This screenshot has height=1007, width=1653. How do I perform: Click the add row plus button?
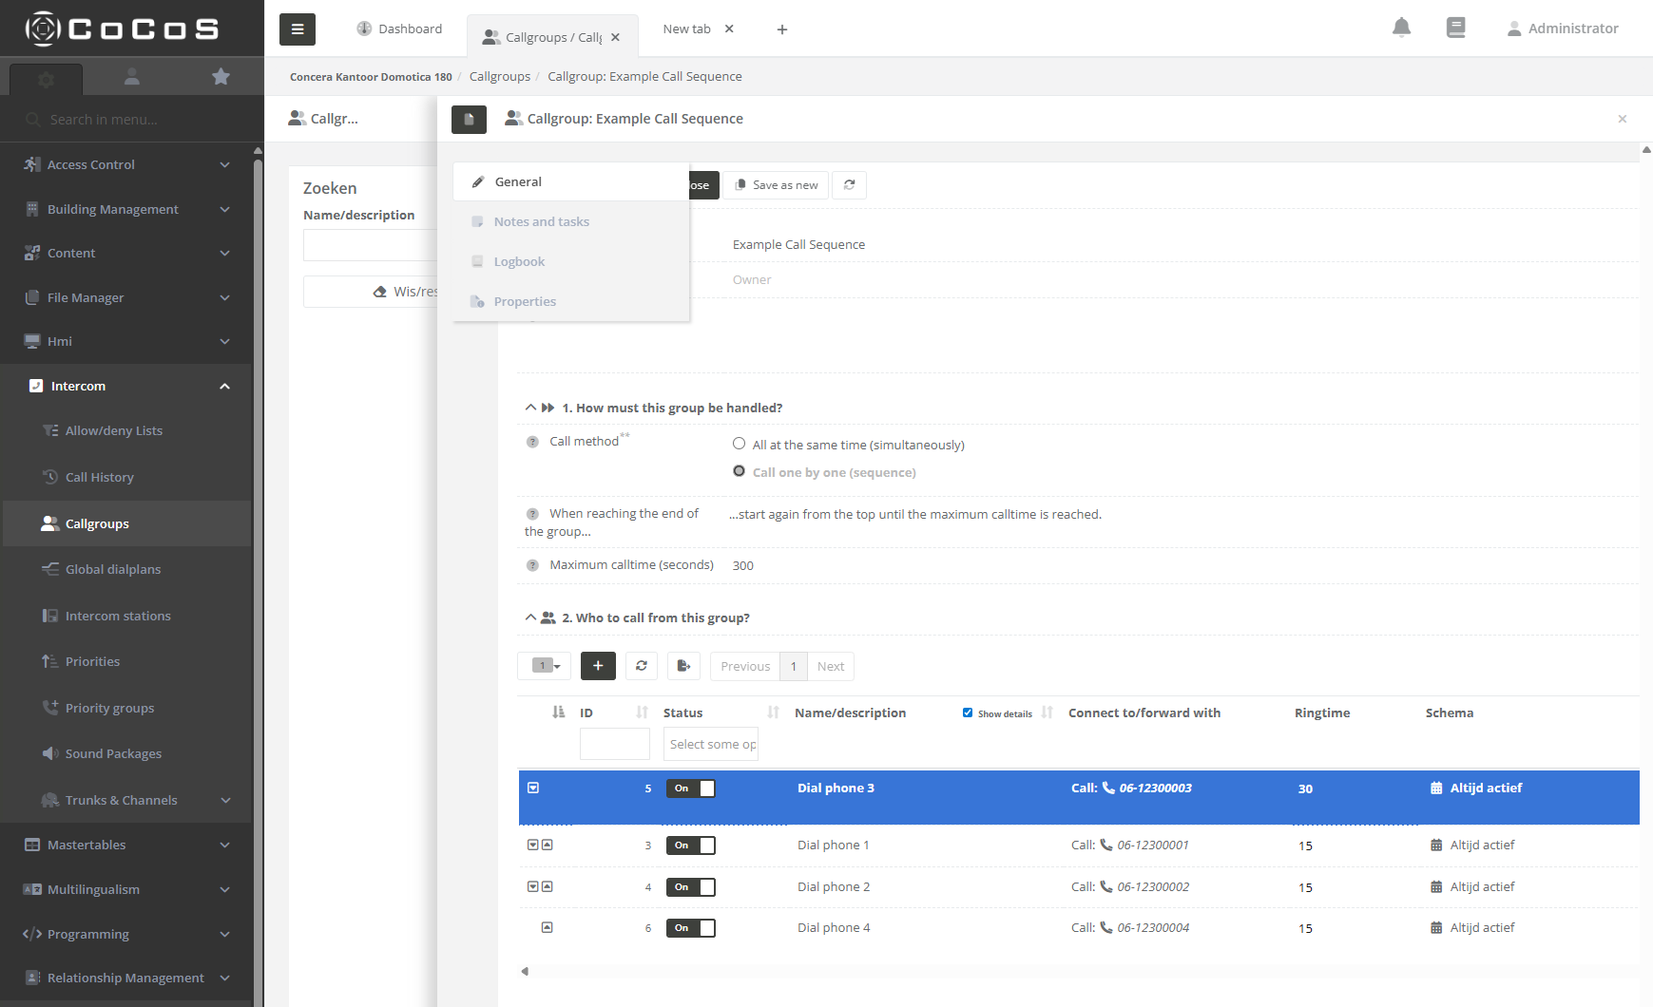[x=598, y=666]
